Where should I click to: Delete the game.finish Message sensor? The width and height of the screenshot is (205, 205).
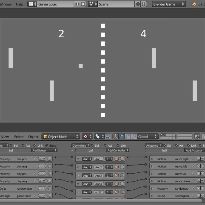pyautogui.click(x=49, y=196)
